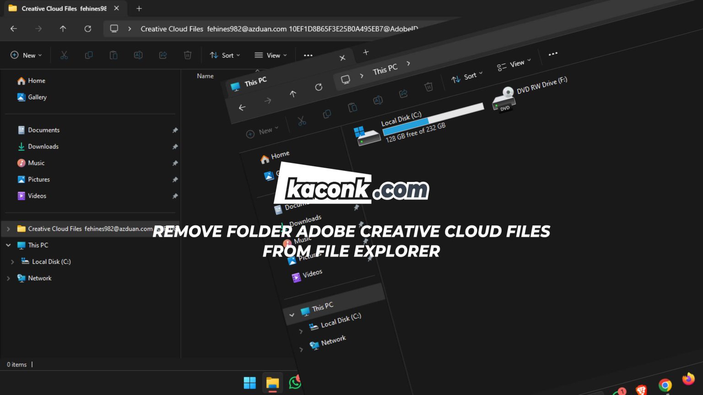Open a new File Explorer tab
Viewport: 703px width, 395px height.
(x=139, y=9)
